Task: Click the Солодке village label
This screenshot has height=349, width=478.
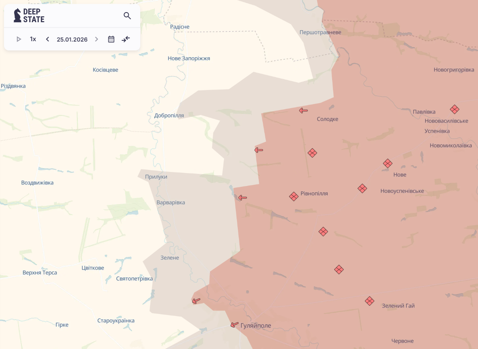Action: 327,119
